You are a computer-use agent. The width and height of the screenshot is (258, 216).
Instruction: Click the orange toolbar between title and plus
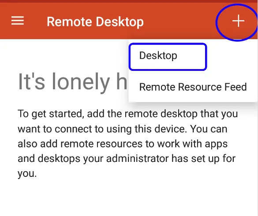pos(179,21)
